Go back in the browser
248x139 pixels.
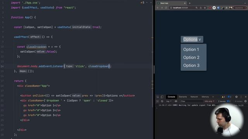158,8
